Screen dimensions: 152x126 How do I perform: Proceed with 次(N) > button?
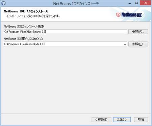tap(122, 120)
